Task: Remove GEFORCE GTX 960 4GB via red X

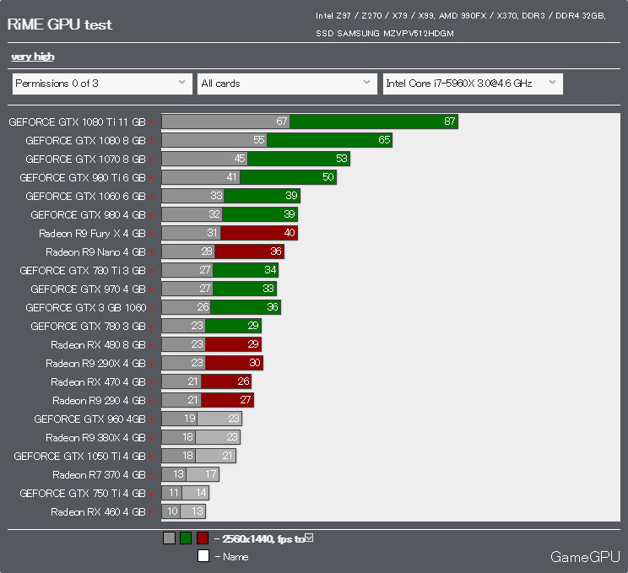Action: point(152,419)
